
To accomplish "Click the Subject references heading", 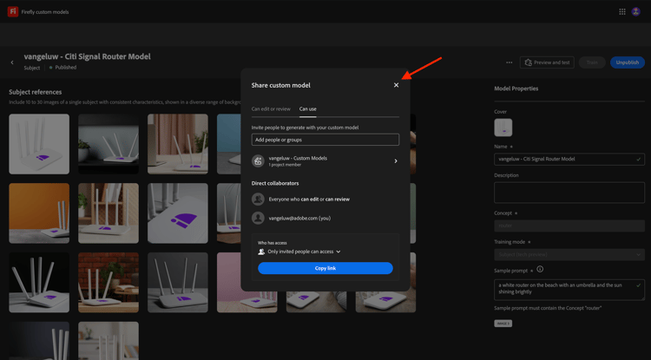I will [x=36, y=92].
